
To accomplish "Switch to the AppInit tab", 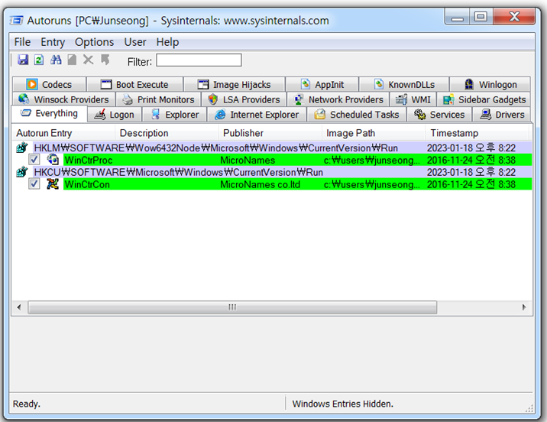I will tap(322, 84).
